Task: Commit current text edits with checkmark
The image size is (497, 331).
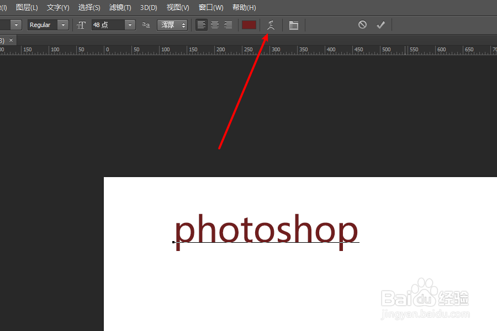Action: (380, 25)
